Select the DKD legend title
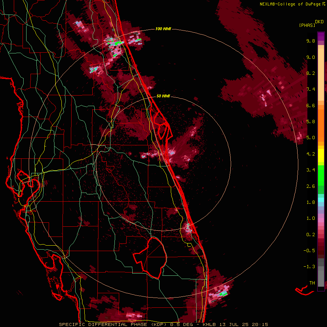Viewport: 327px width, 327px height. [319, 22]
